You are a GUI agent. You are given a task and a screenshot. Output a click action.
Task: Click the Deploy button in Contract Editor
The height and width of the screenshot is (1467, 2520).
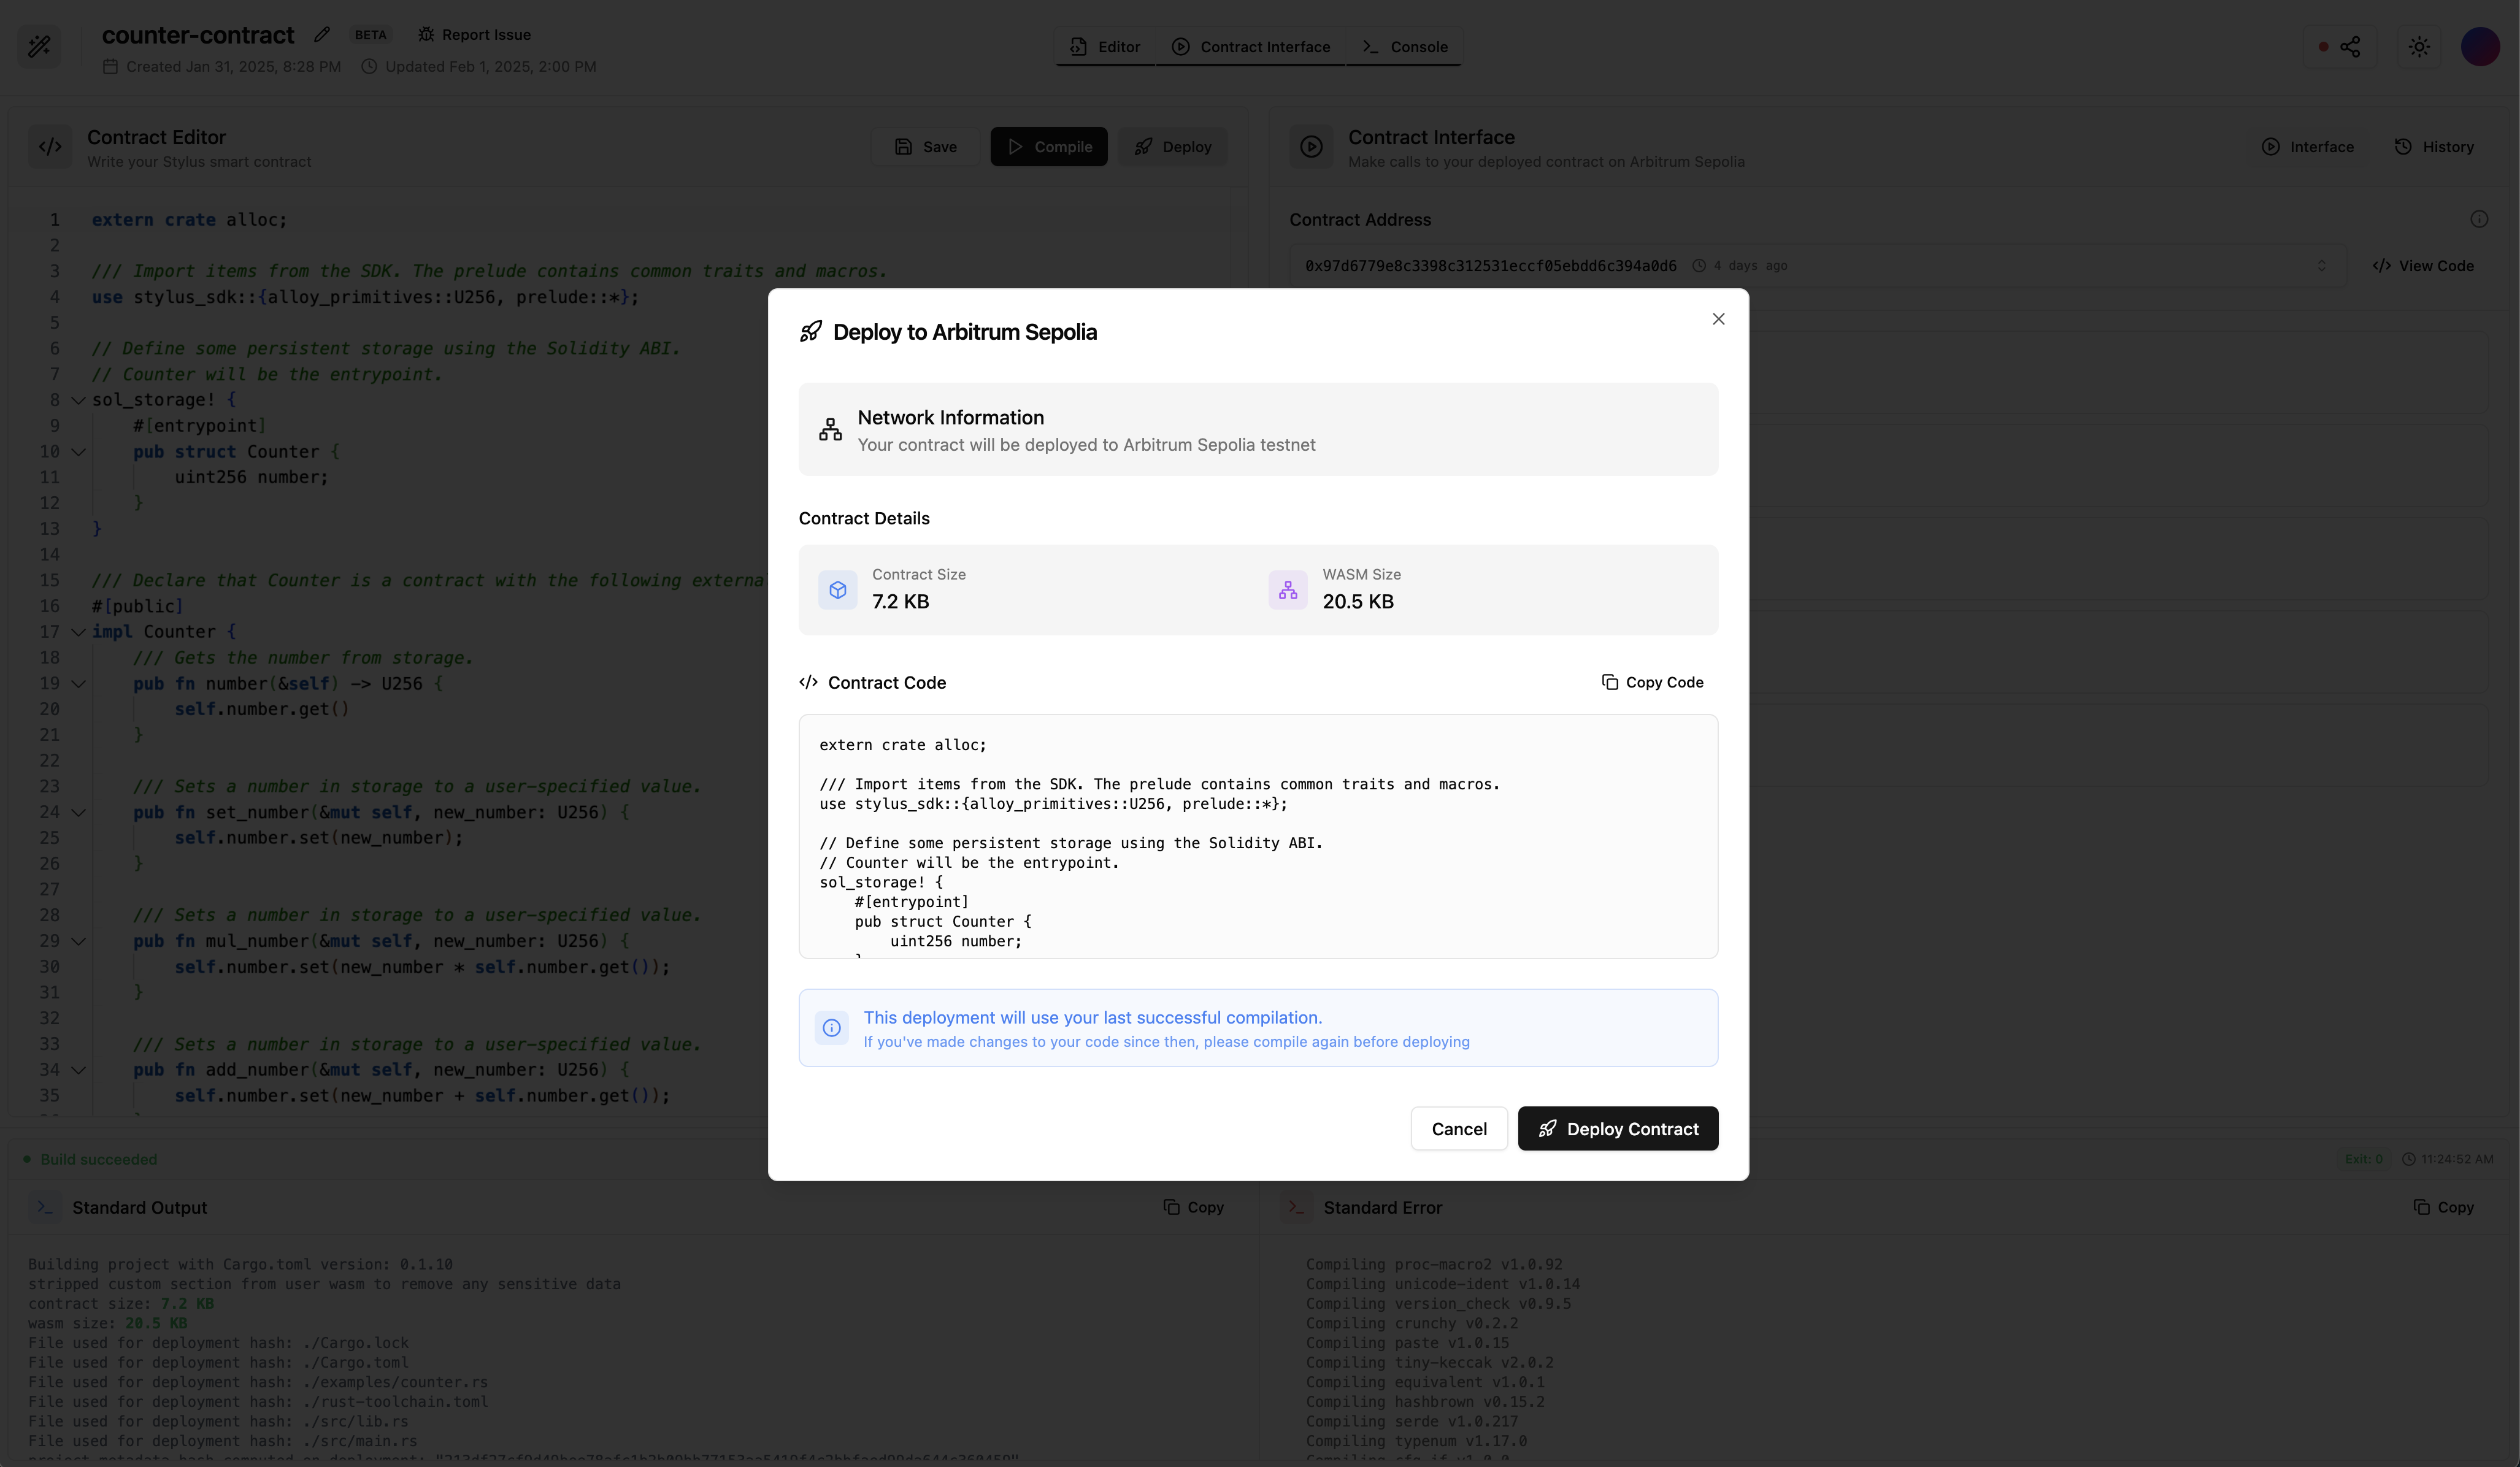[1172, 146]
